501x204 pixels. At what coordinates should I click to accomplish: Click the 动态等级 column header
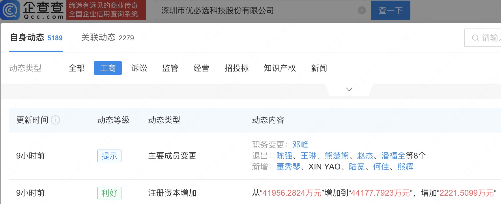pos(113,120)
